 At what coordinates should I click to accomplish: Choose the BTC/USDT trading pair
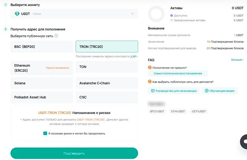(158, 111)
